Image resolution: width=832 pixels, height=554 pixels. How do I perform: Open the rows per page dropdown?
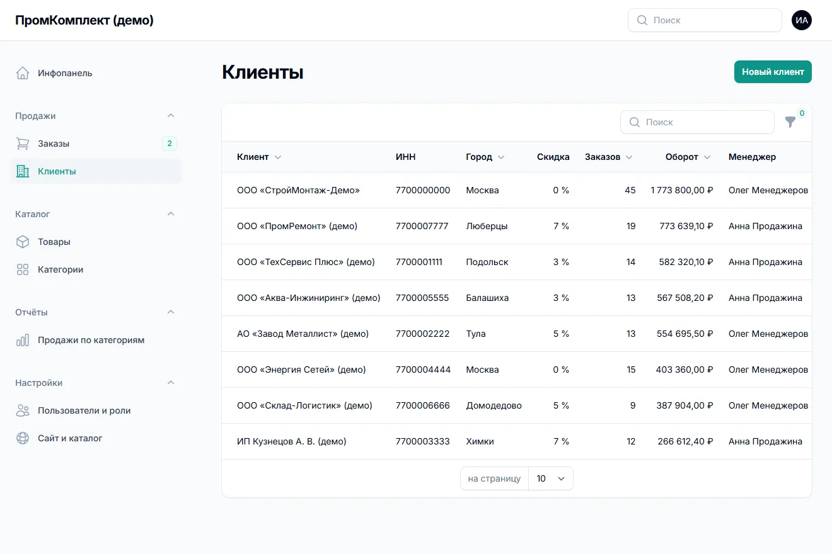point(551,478)
